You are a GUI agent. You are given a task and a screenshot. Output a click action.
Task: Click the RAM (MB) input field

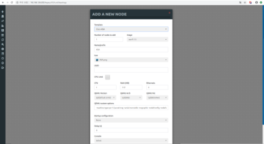(x=131, y=88)
